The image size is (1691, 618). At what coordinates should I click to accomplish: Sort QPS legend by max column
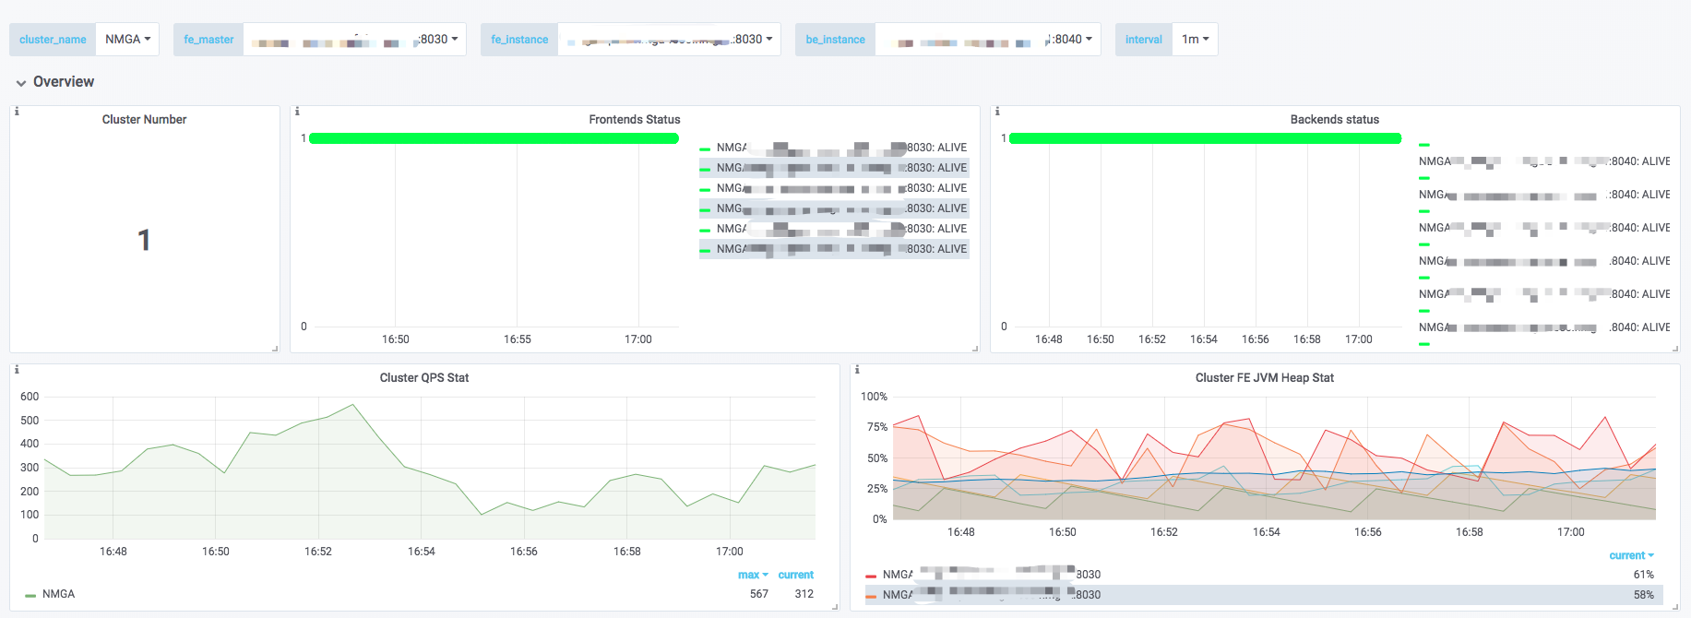click(753, 575)
